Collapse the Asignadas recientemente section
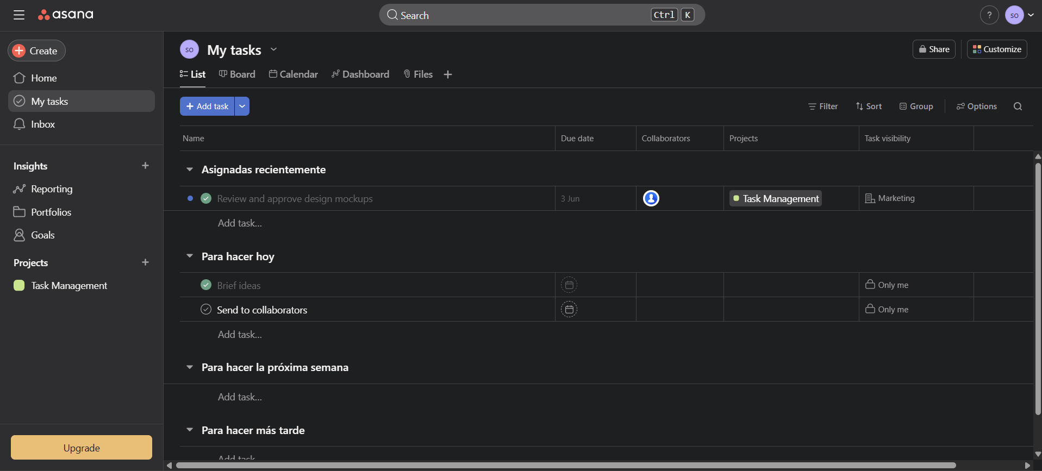 pyautogui.click(x=190, y=169)
